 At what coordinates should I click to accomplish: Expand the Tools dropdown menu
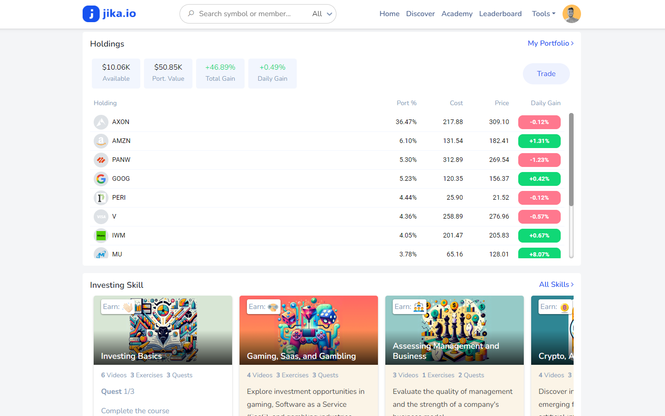pos(543,13)
